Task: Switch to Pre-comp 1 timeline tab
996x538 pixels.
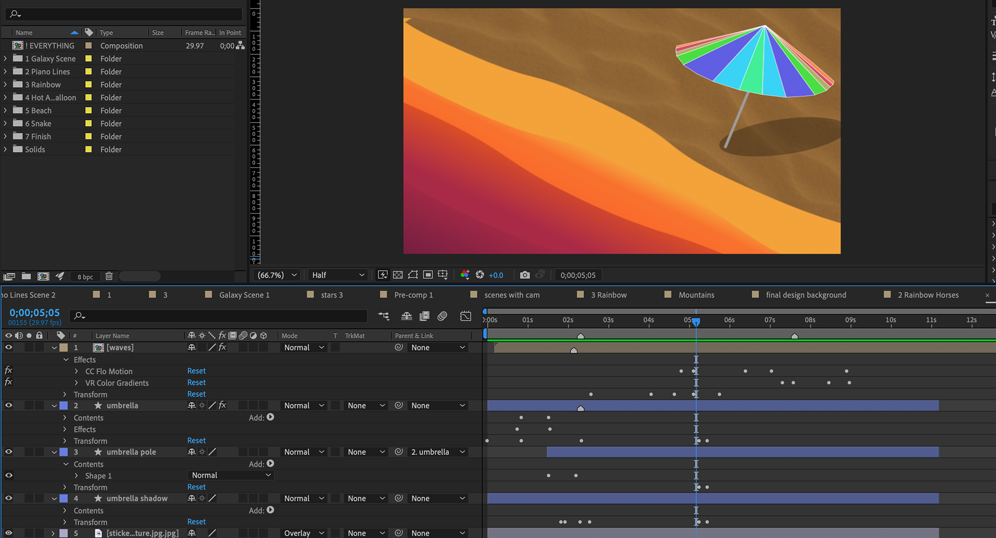Action: [413, 295]
